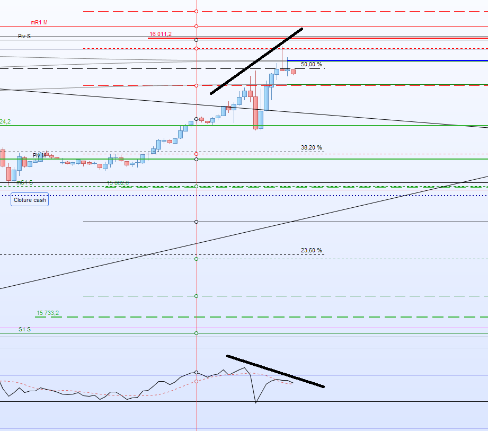This screenshot has height=431, width=488.
Task: Select the magenta horizontal line above S1 S
Action: pyautogui.click(x=244, y=328)
